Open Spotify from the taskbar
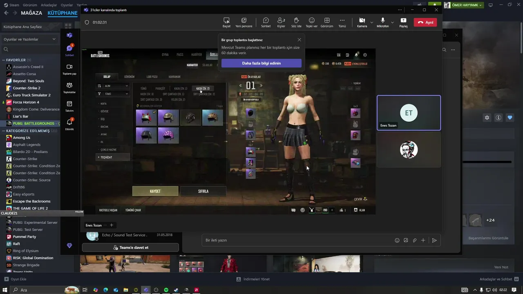523x294 pixels. click(x=166, y=290)
